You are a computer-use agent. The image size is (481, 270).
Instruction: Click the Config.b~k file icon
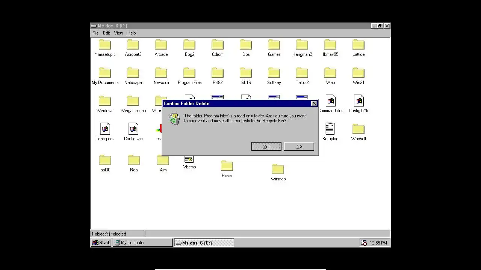click(x=358, y=101)
